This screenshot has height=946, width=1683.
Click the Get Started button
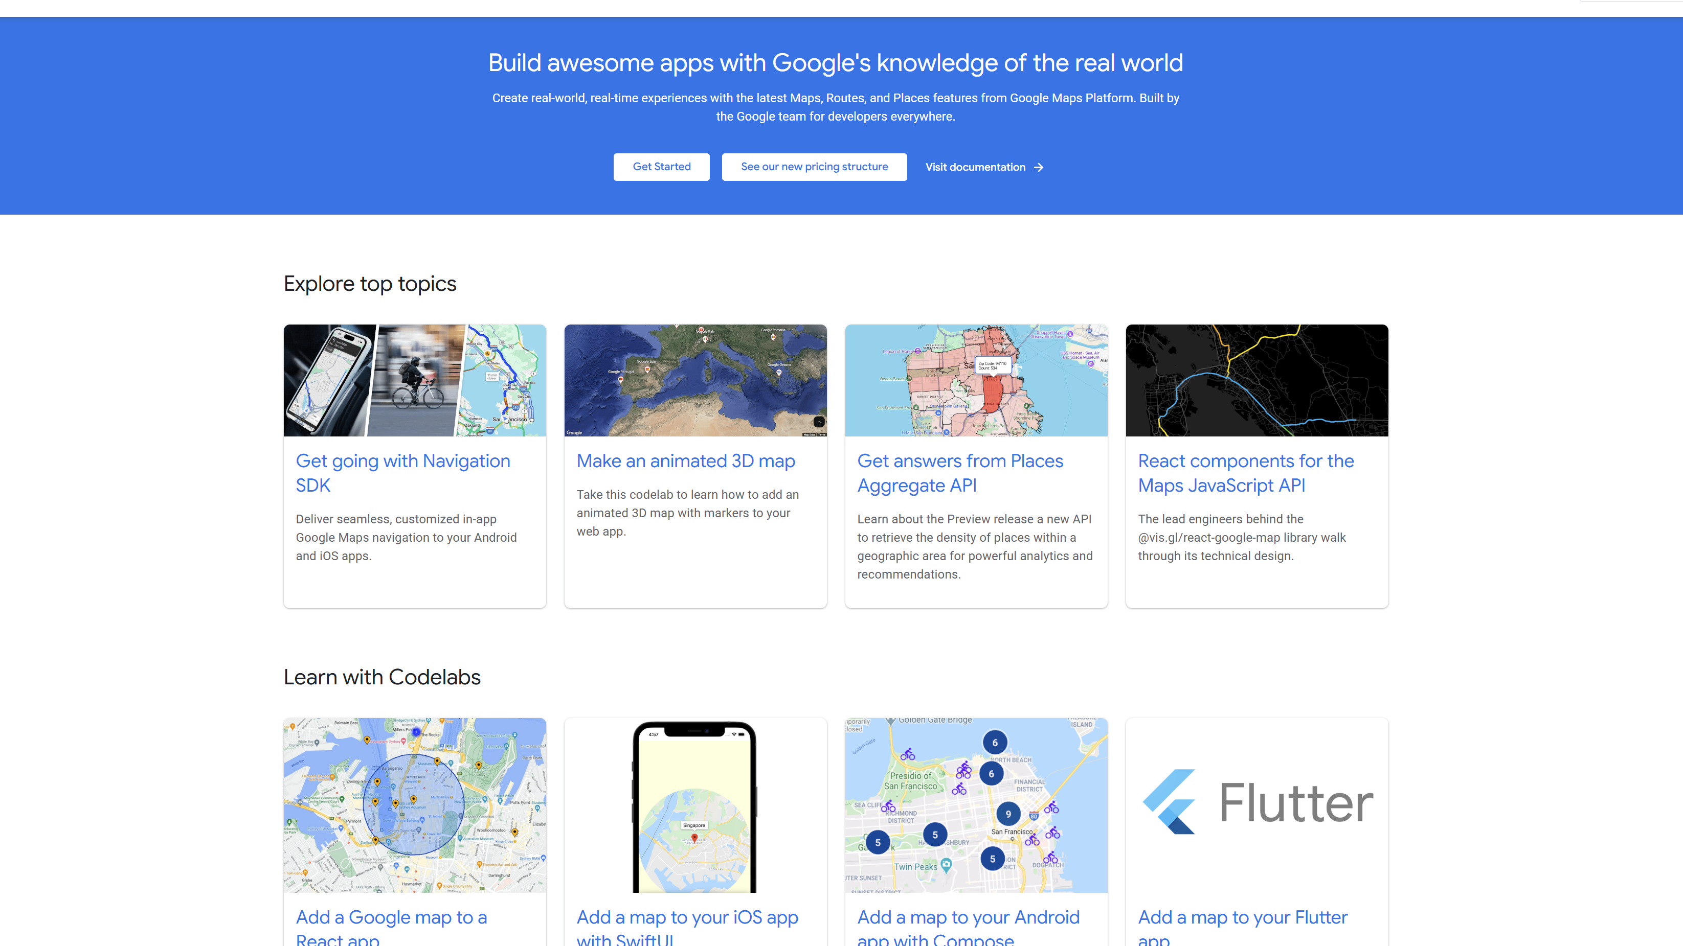point(661,167)
